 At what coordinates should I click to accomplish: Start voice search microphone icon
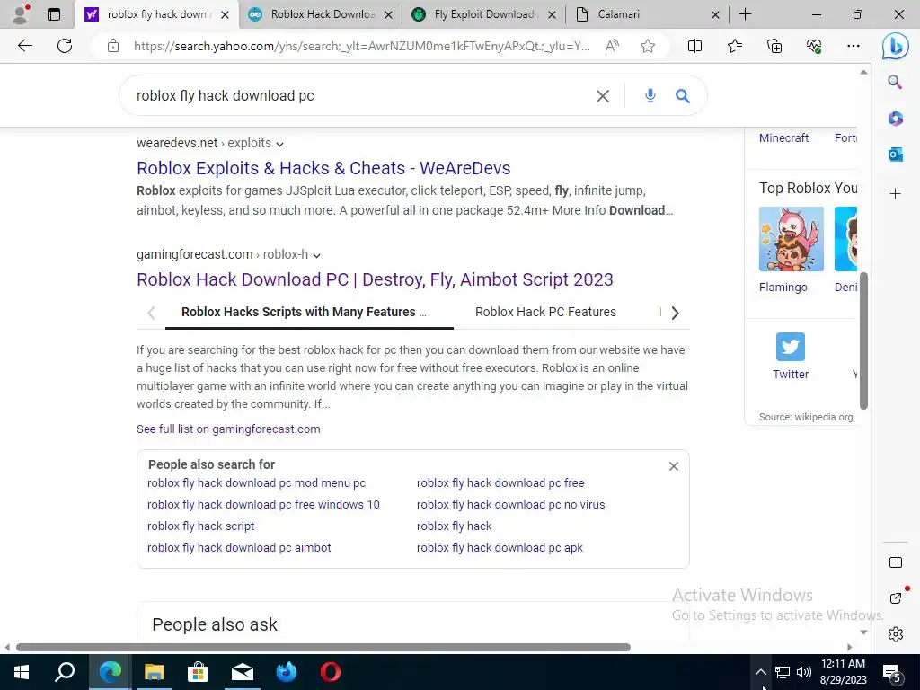click(x=650, y=95)
